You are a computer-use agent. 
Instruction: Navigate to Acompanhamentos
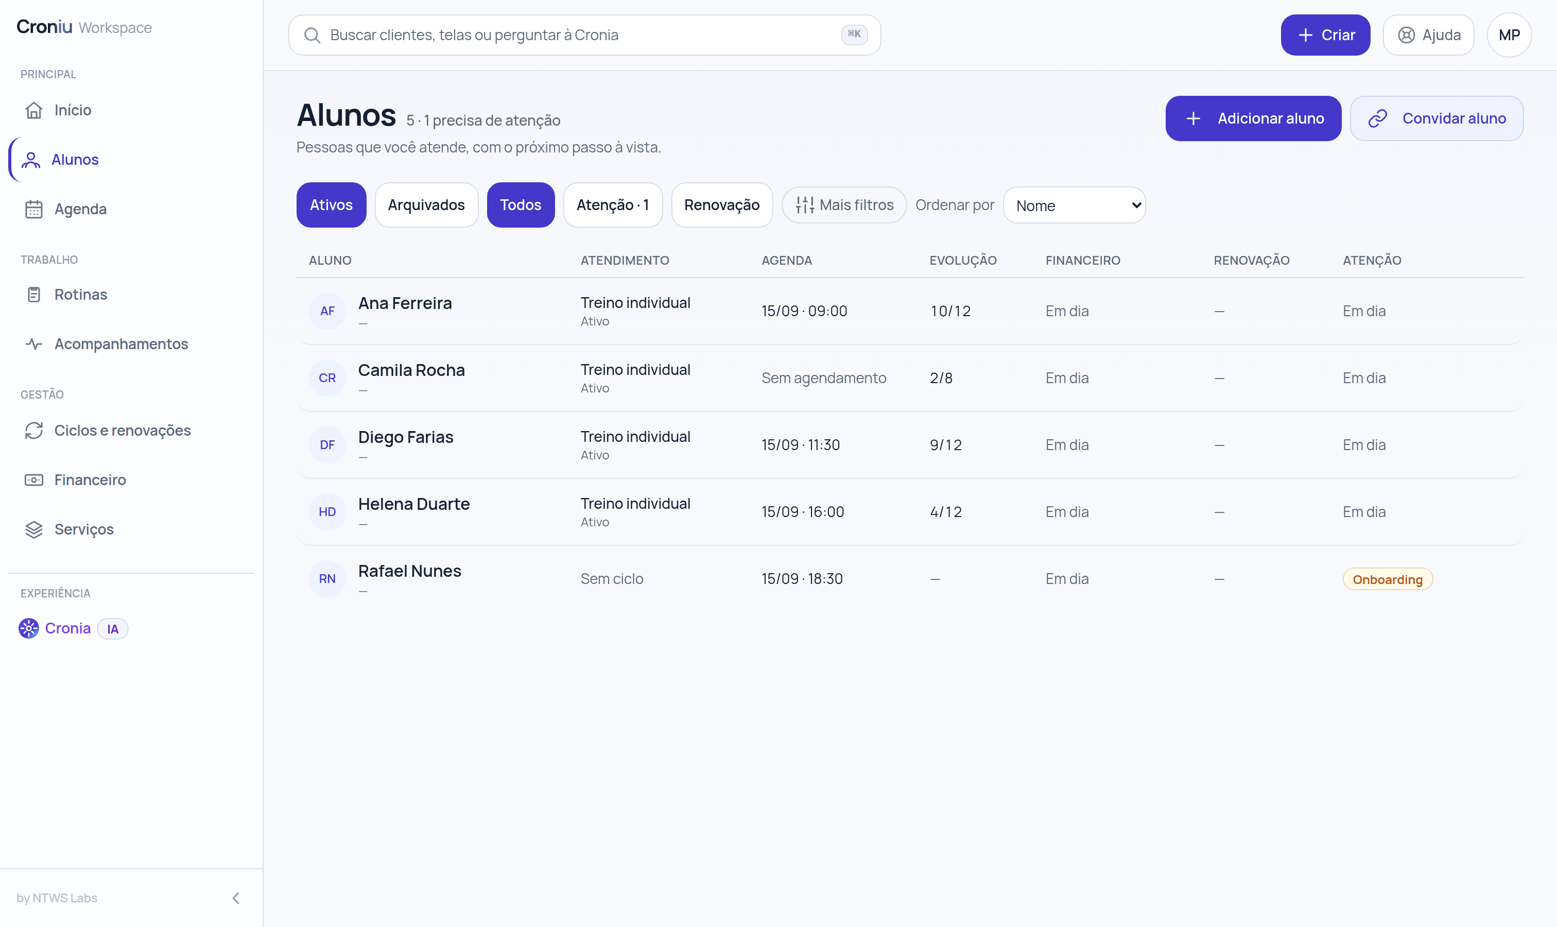[131, 344]
